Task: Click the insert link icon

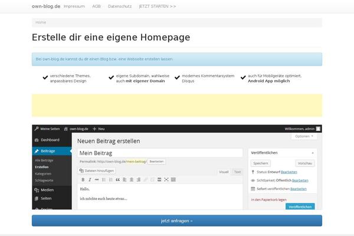Action: 146,180
